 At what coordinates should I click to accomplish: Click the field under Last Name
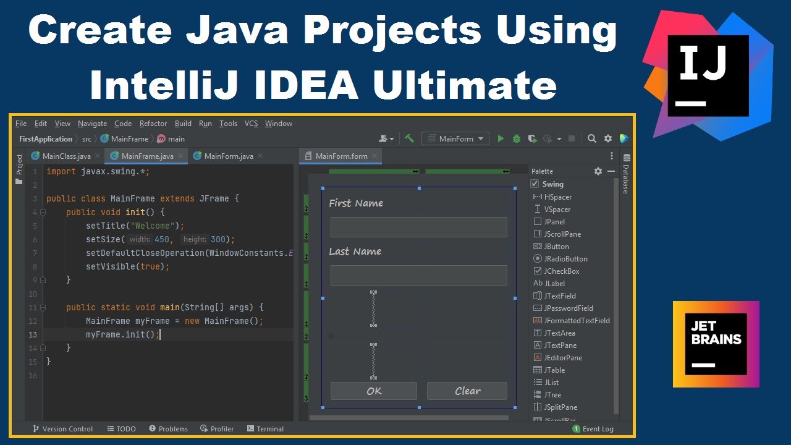419,275
